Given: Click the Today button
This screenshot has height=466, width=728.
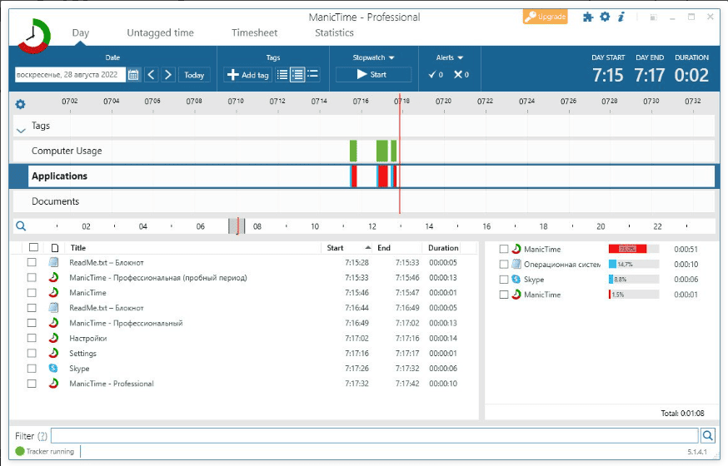Looking at the screenshot, I should [194, 75].
